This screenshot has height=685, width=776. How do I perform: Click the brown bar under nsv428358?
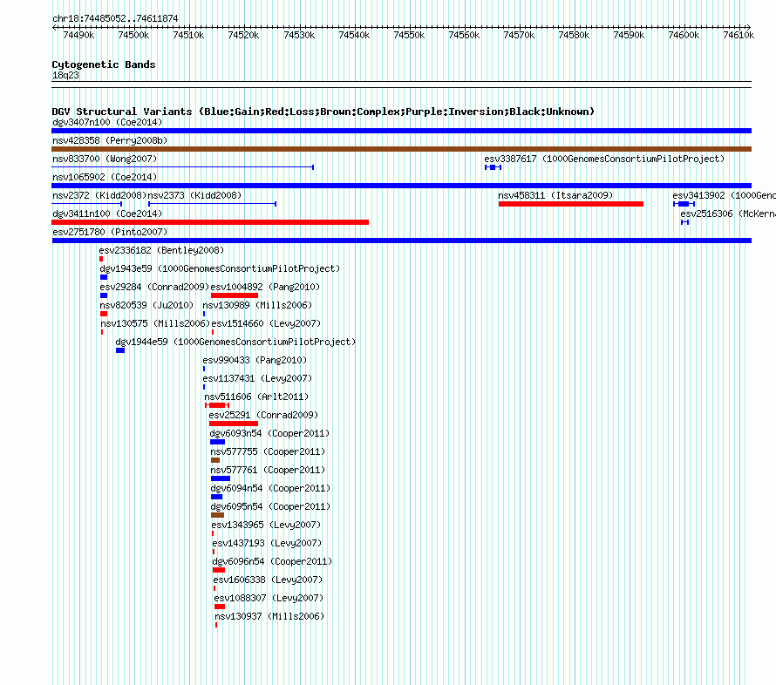401,149
